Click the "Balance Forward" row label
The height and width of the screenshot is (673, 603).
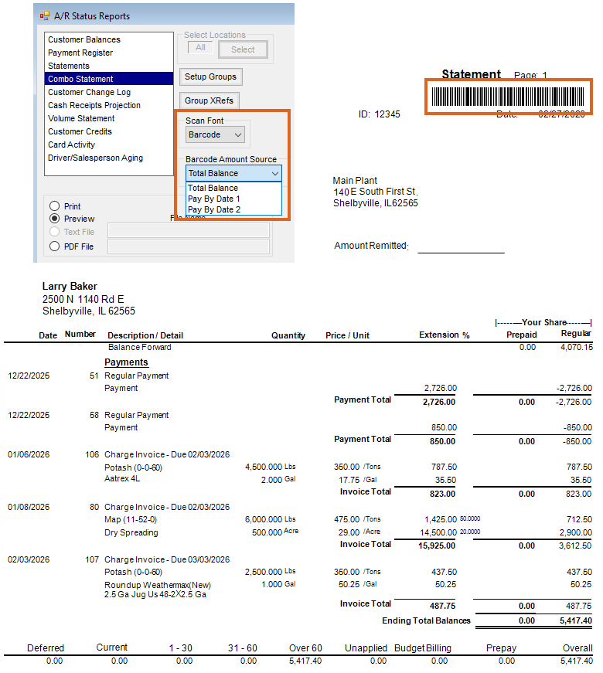tap(140, 347)
